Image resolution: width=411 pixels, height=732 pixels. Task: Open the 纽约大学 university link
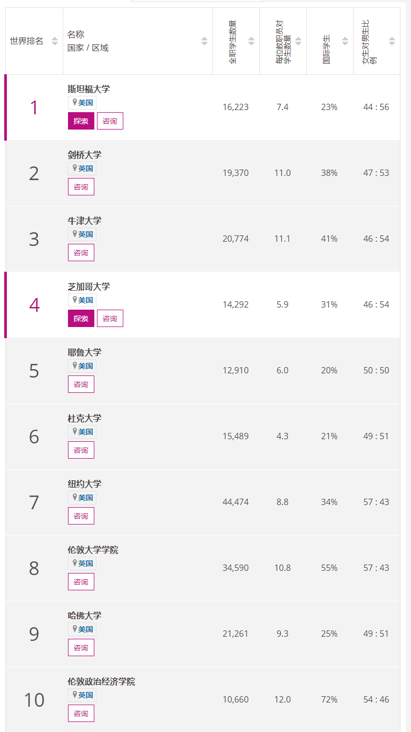click(x=84, y=484)
